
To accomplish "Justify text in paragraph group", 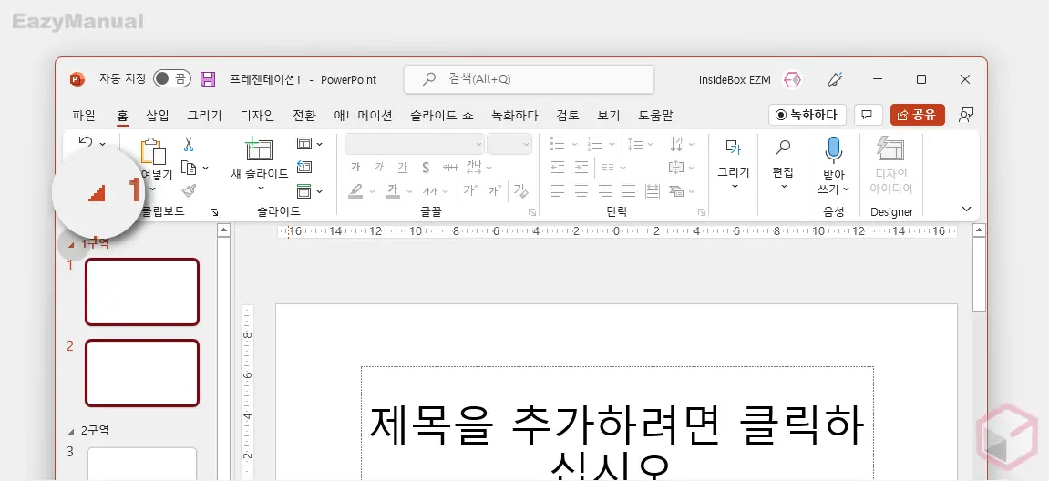I will click(628, 191).
